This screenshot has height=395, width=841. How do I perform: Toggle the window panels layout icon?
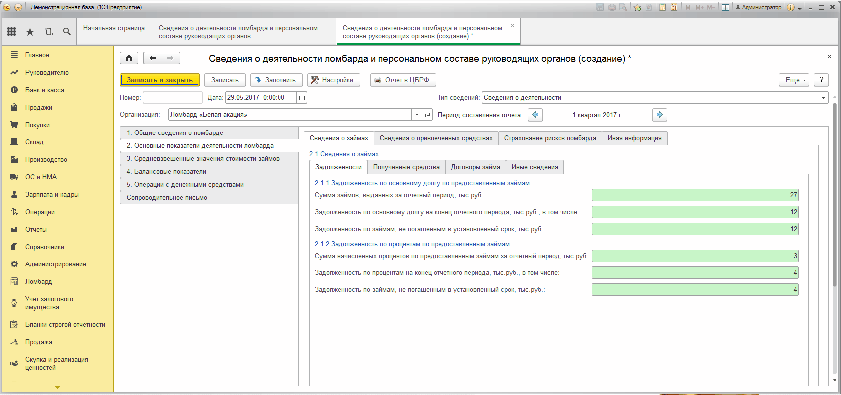click(726, 7)
